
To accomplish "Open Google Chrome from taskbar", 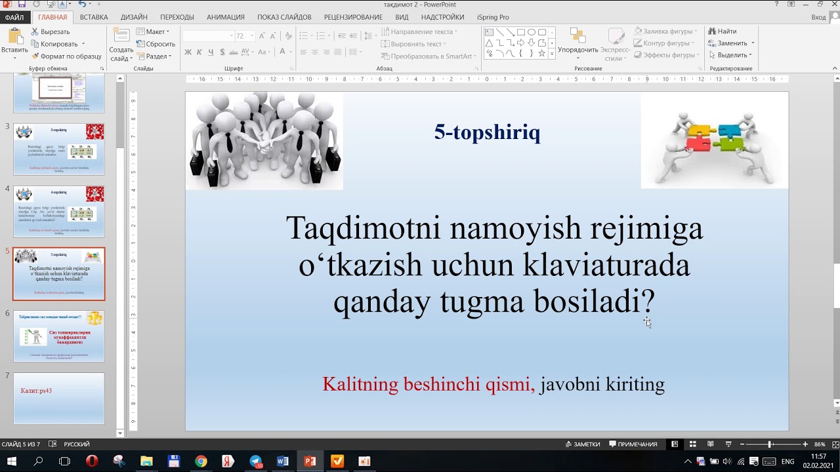I will pyautogui.click(x=201, y=462).
